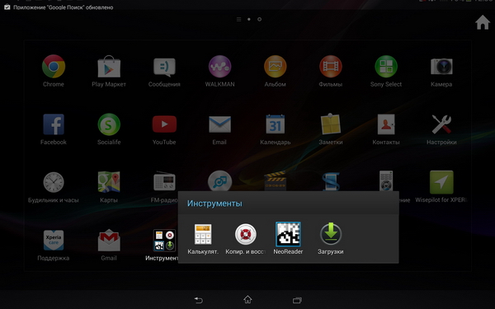
Task: Tap the bottom home navigation button
Action: point(247,299)
